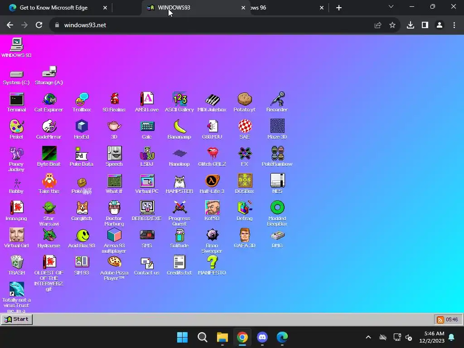Open Solitude card game icon
Viewport: 464px width, 348px height.
coord(179,238)
